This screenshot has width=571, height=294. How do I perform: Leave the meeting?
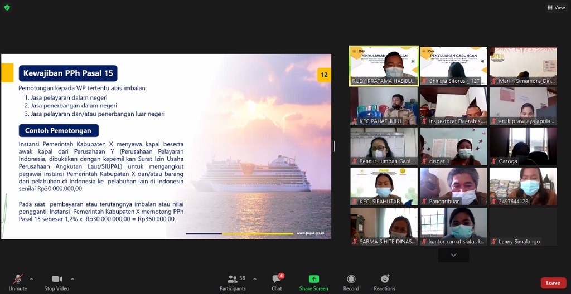[x=553, y=283]
